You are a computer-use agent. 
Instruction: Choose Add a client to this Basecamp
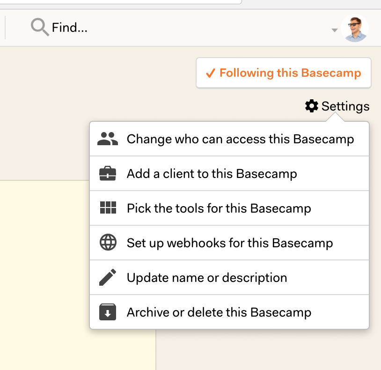click(229, 174)
